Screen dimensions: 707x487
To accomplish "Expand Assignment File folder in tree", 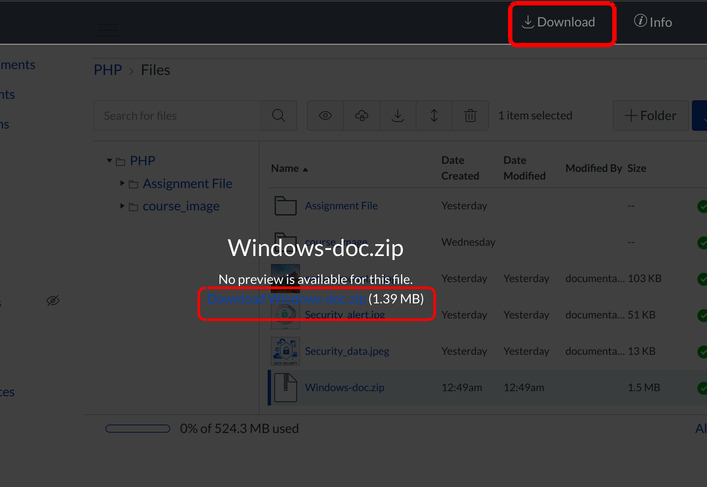I will [122, 183].
